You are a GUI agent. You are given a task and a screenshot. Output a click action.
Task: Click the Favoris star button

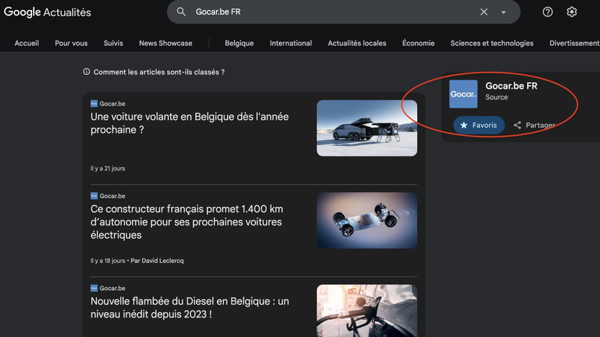tap(479, 125)
